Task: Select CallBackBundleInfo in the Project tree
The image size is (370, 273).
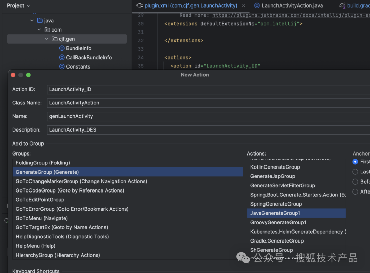Action: point(89,57)
